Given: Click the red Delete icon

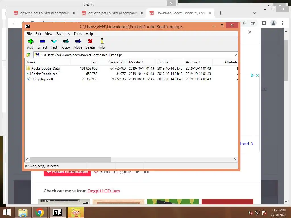Looking at the screenshot, I should pyautogui.click(x=90, y=41).
